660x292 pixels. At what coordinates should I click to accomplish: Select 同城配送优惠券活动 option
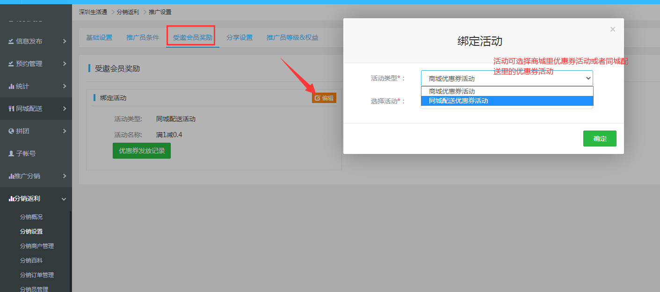point(507,101)
